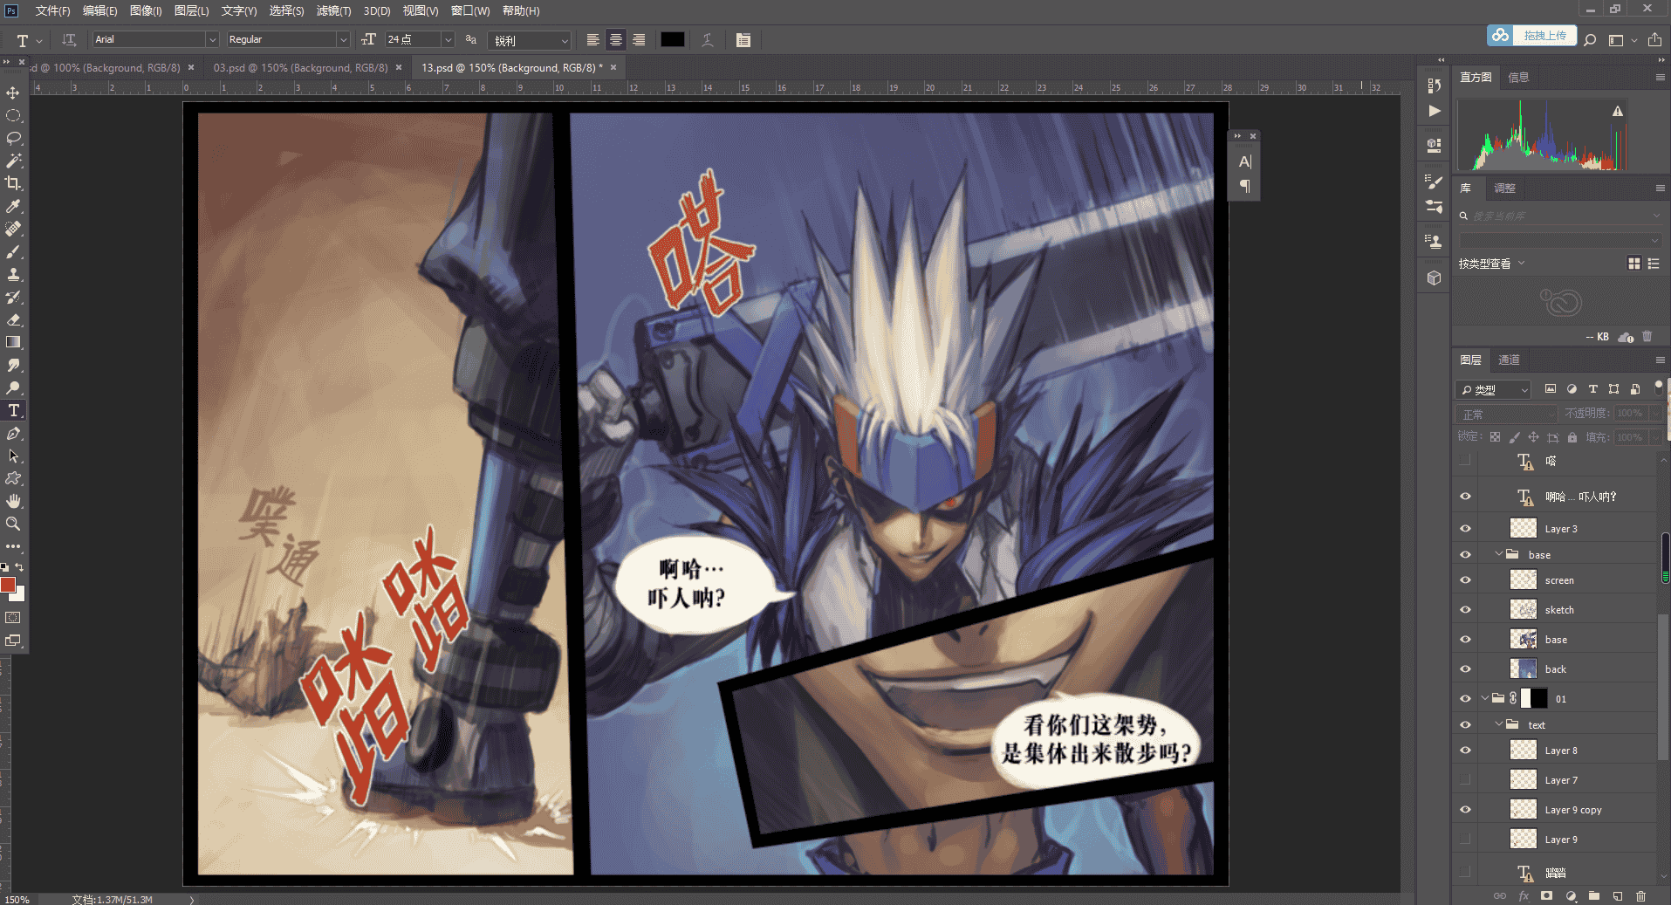Open the 24 点 font size dropdown
The width and height of the screenshot is (1671, 905).
[448, 40]
